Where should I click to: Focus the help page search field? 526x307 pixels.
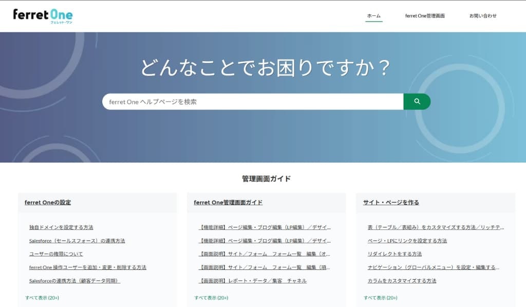[x=252, y=102]
